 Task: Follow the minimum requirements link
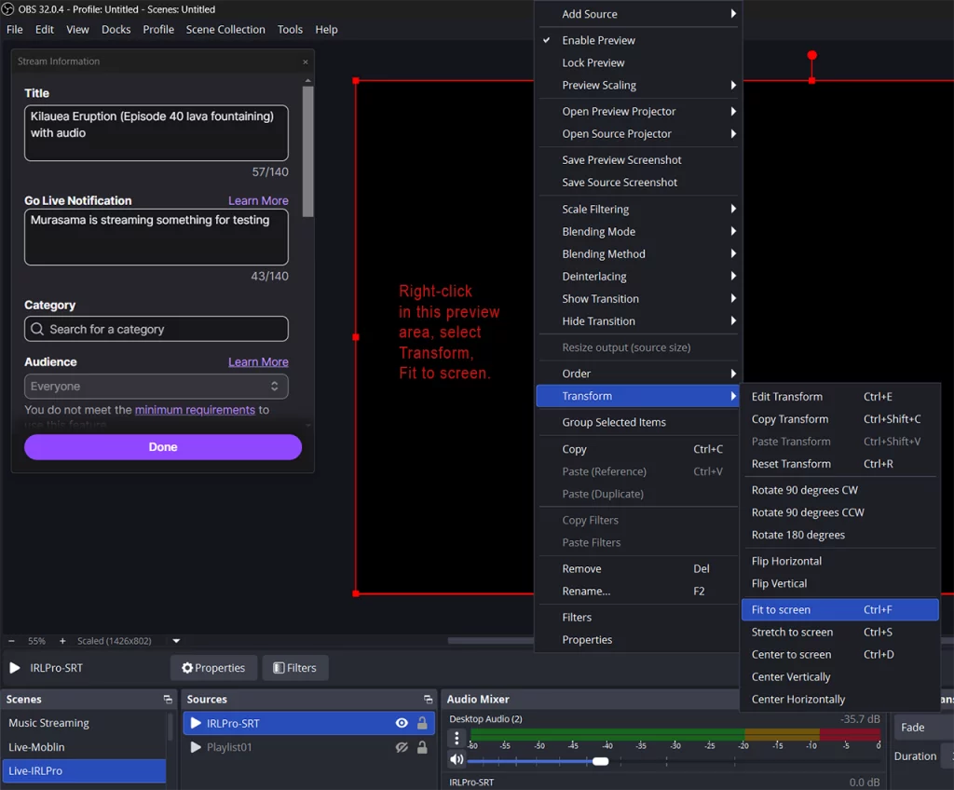click(x=195, y=410)
